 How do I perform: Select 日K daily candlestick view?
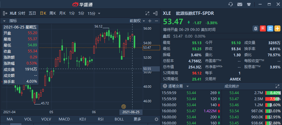43,13
